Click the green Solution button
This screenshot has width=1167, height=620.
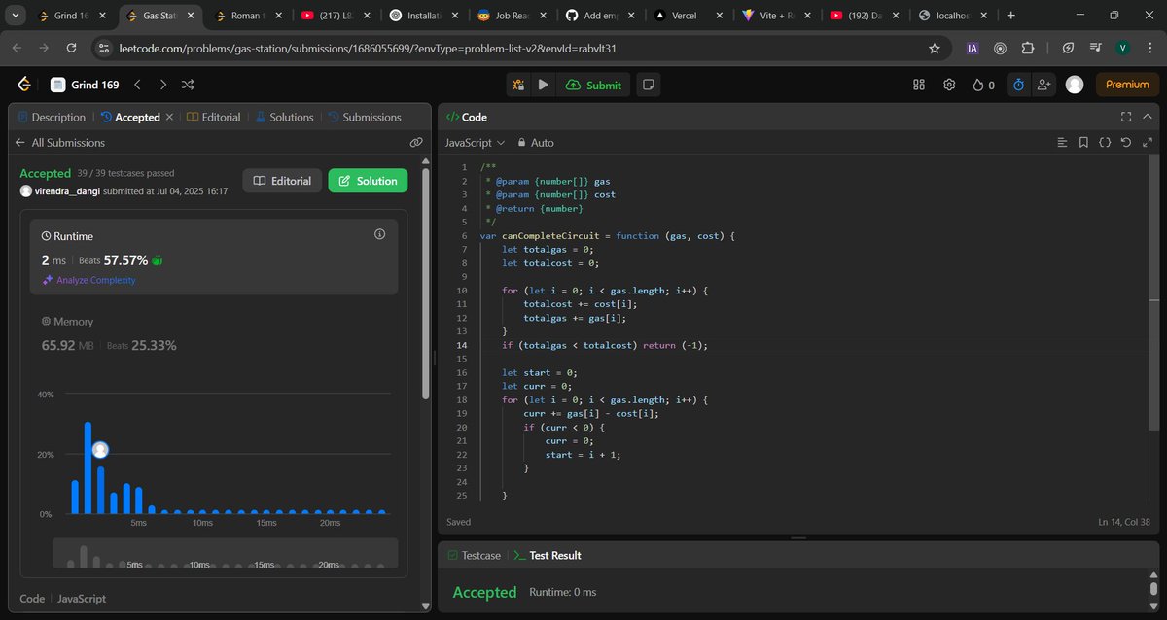(x=368, y=181)
